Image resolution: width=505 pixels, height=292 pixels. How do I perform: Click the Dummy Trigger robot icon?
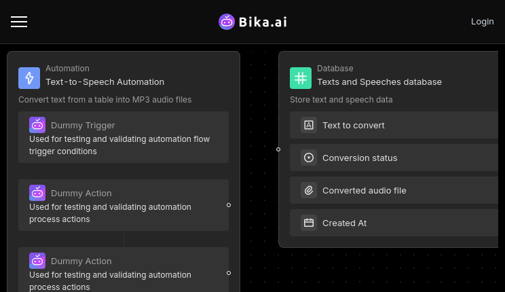[37, 125]
